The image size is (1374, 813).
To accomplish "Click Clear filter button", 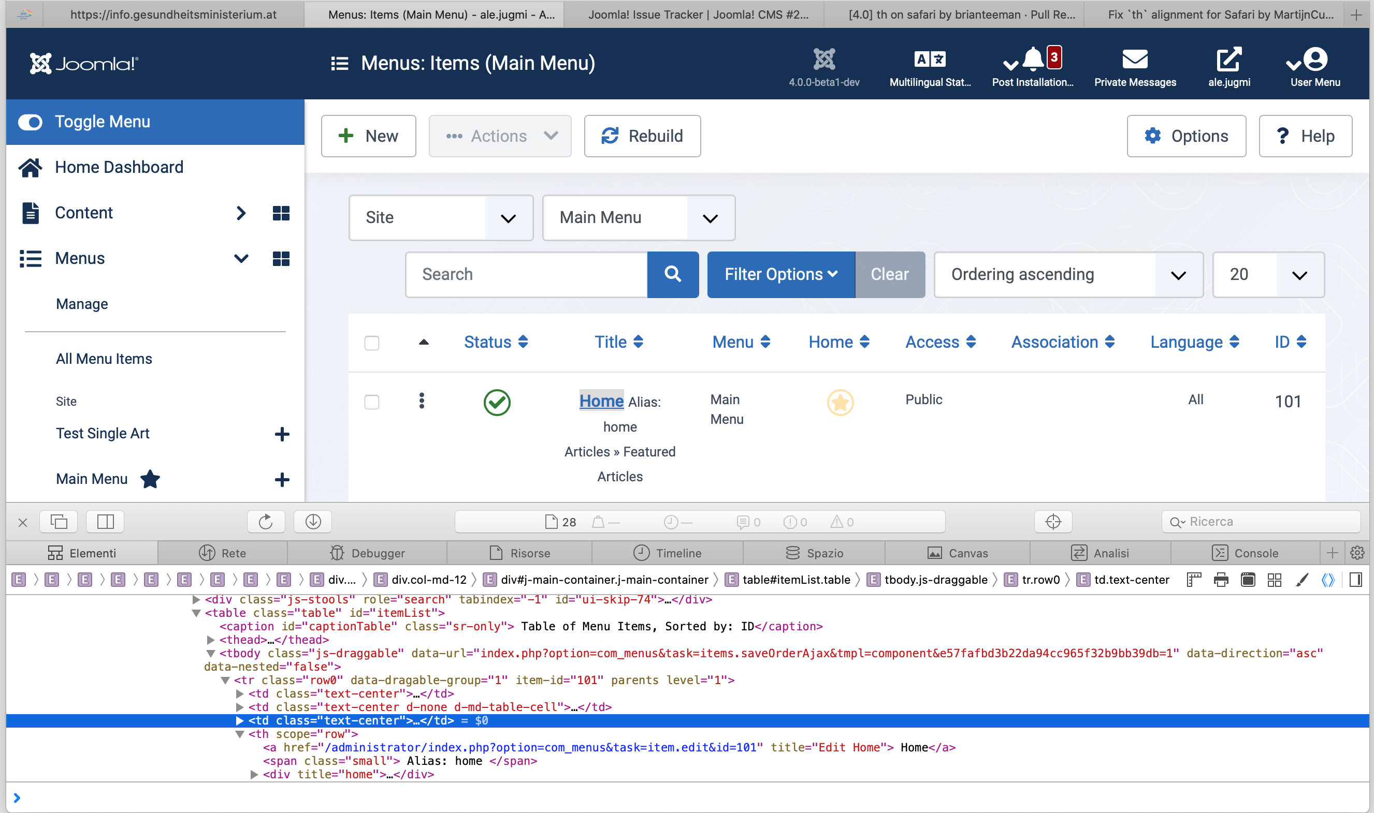I will [x=890, y=274].
